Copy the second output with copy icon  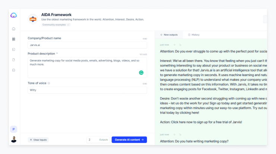pyautogui.click(x=180, y=135)
